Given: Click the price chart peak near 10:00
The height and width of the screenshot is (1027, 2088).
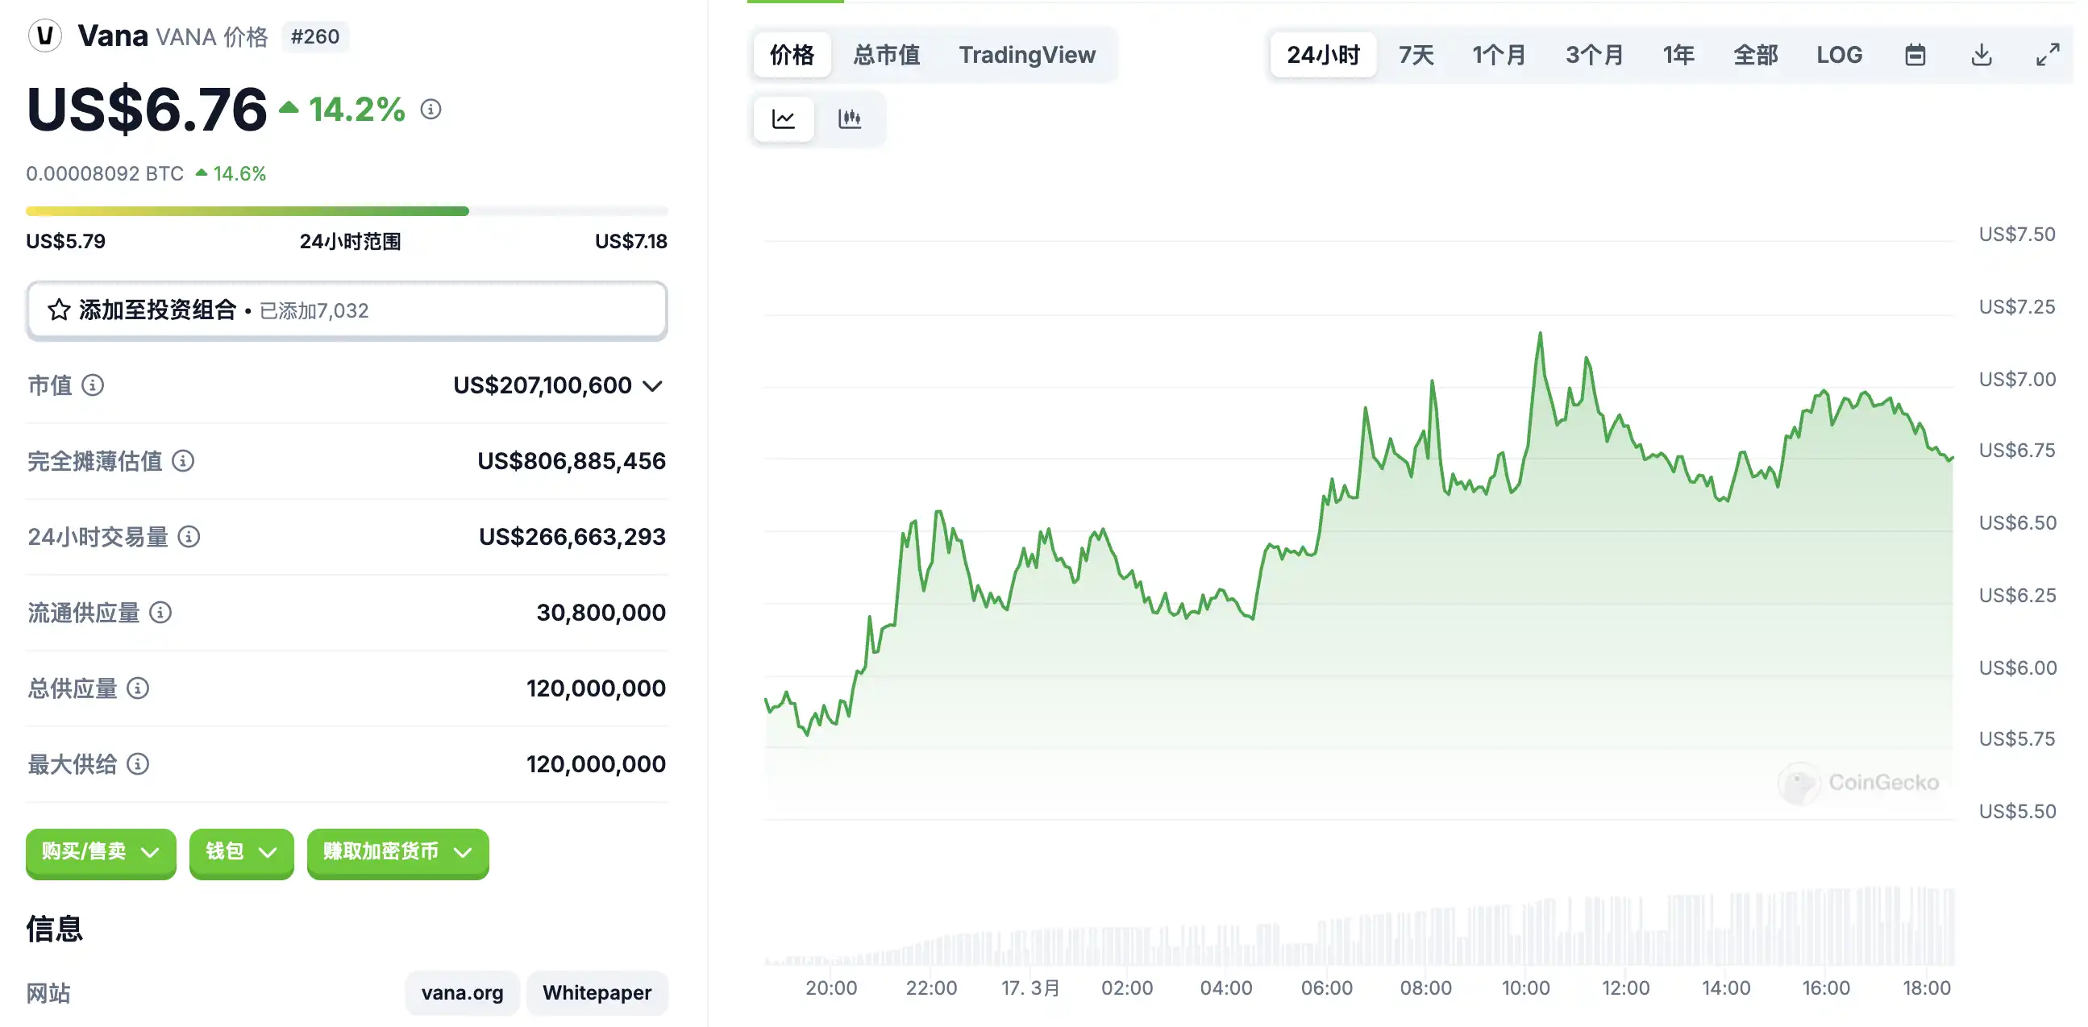Looking at the screenshot, I should [1540, 333].
